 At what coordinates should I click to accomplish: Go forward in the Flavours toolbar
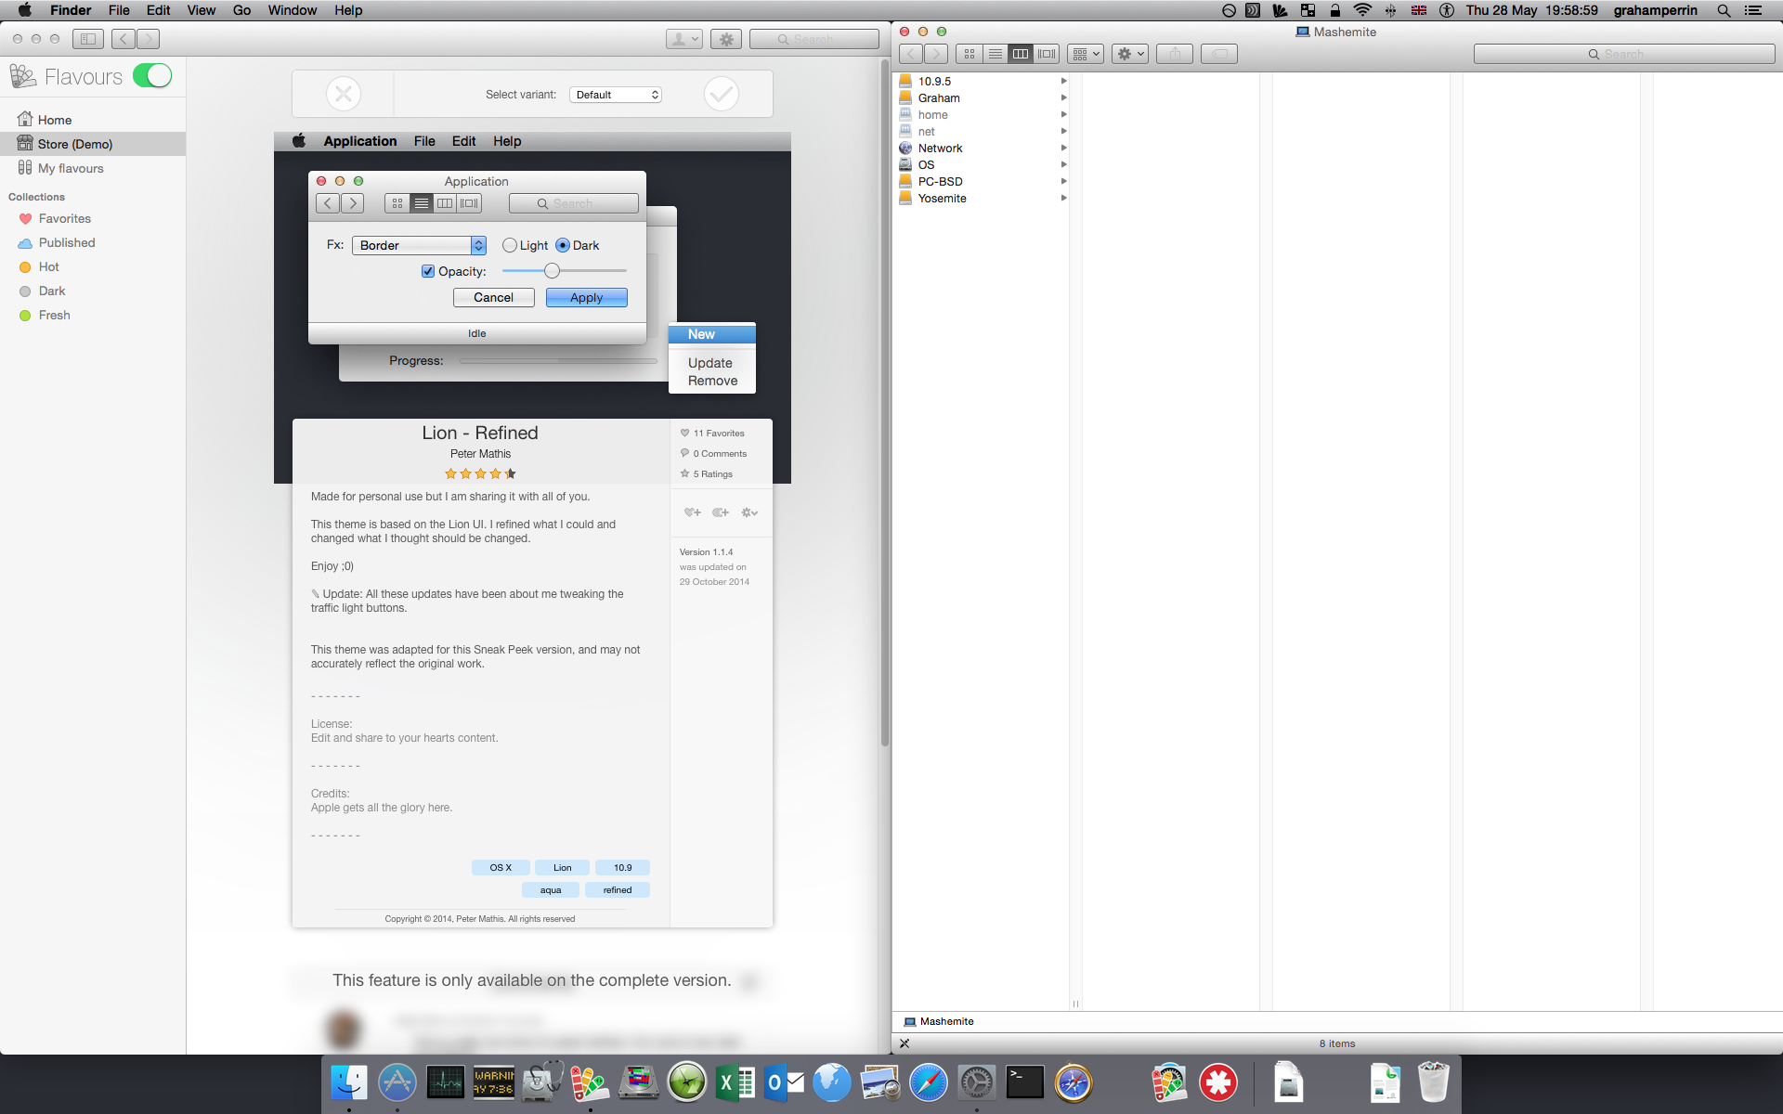148,39
